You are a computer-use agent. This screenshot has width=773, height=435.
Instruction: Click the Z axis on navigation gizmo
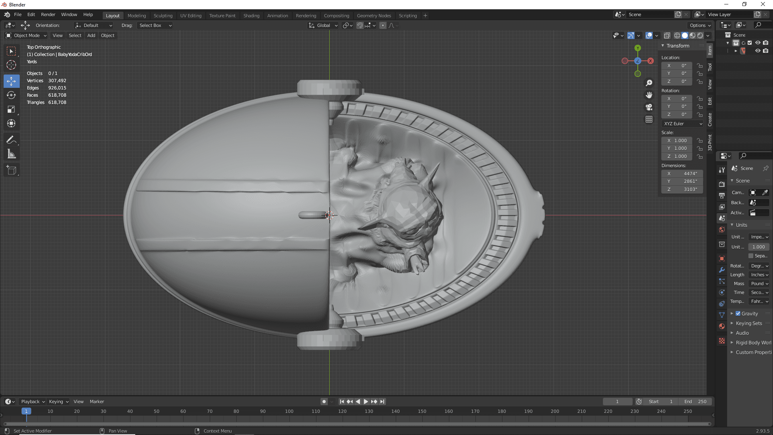coord(638,61)
